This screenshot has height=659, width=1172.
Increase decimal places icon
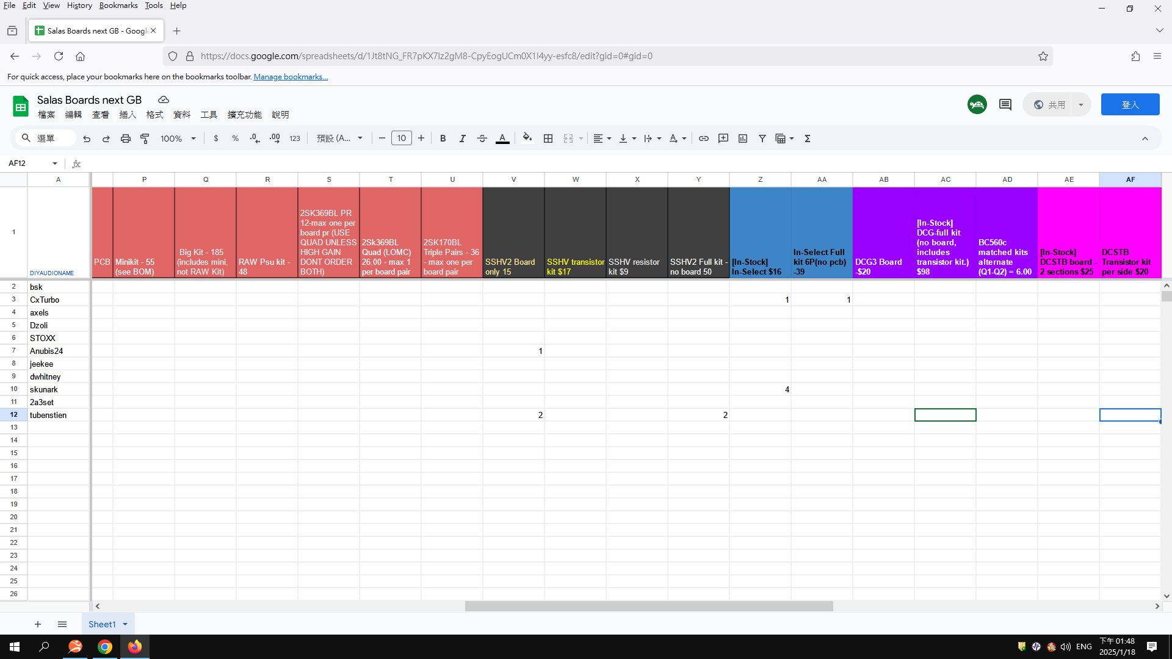point(275,139)
